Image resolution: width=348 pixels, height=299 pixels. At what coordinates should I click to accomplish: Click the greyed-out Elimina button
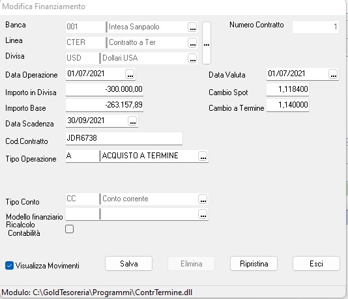coord(192,264)
